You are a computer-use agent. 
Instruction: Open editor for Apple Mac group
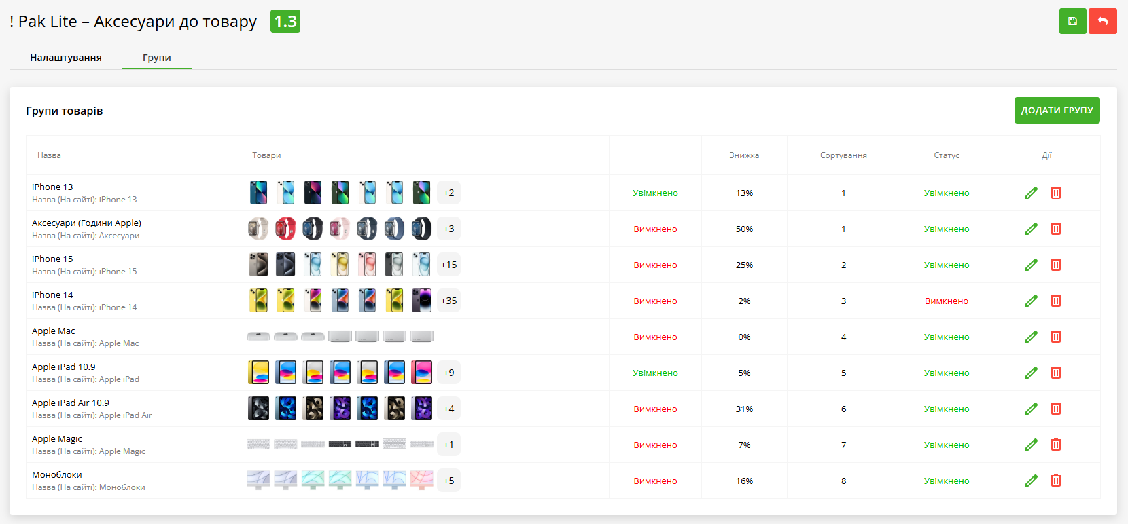(x=1031, y=337)
